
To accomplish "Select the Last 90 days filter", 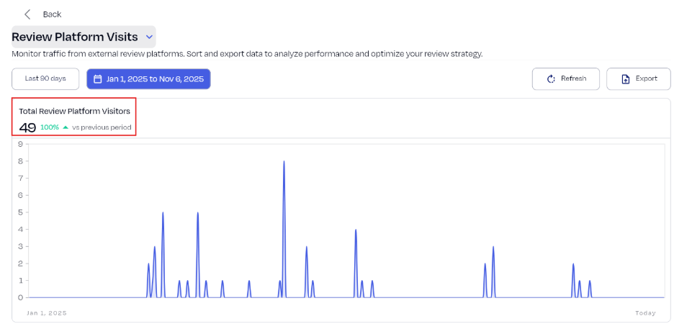I will (x=45, y=78).
